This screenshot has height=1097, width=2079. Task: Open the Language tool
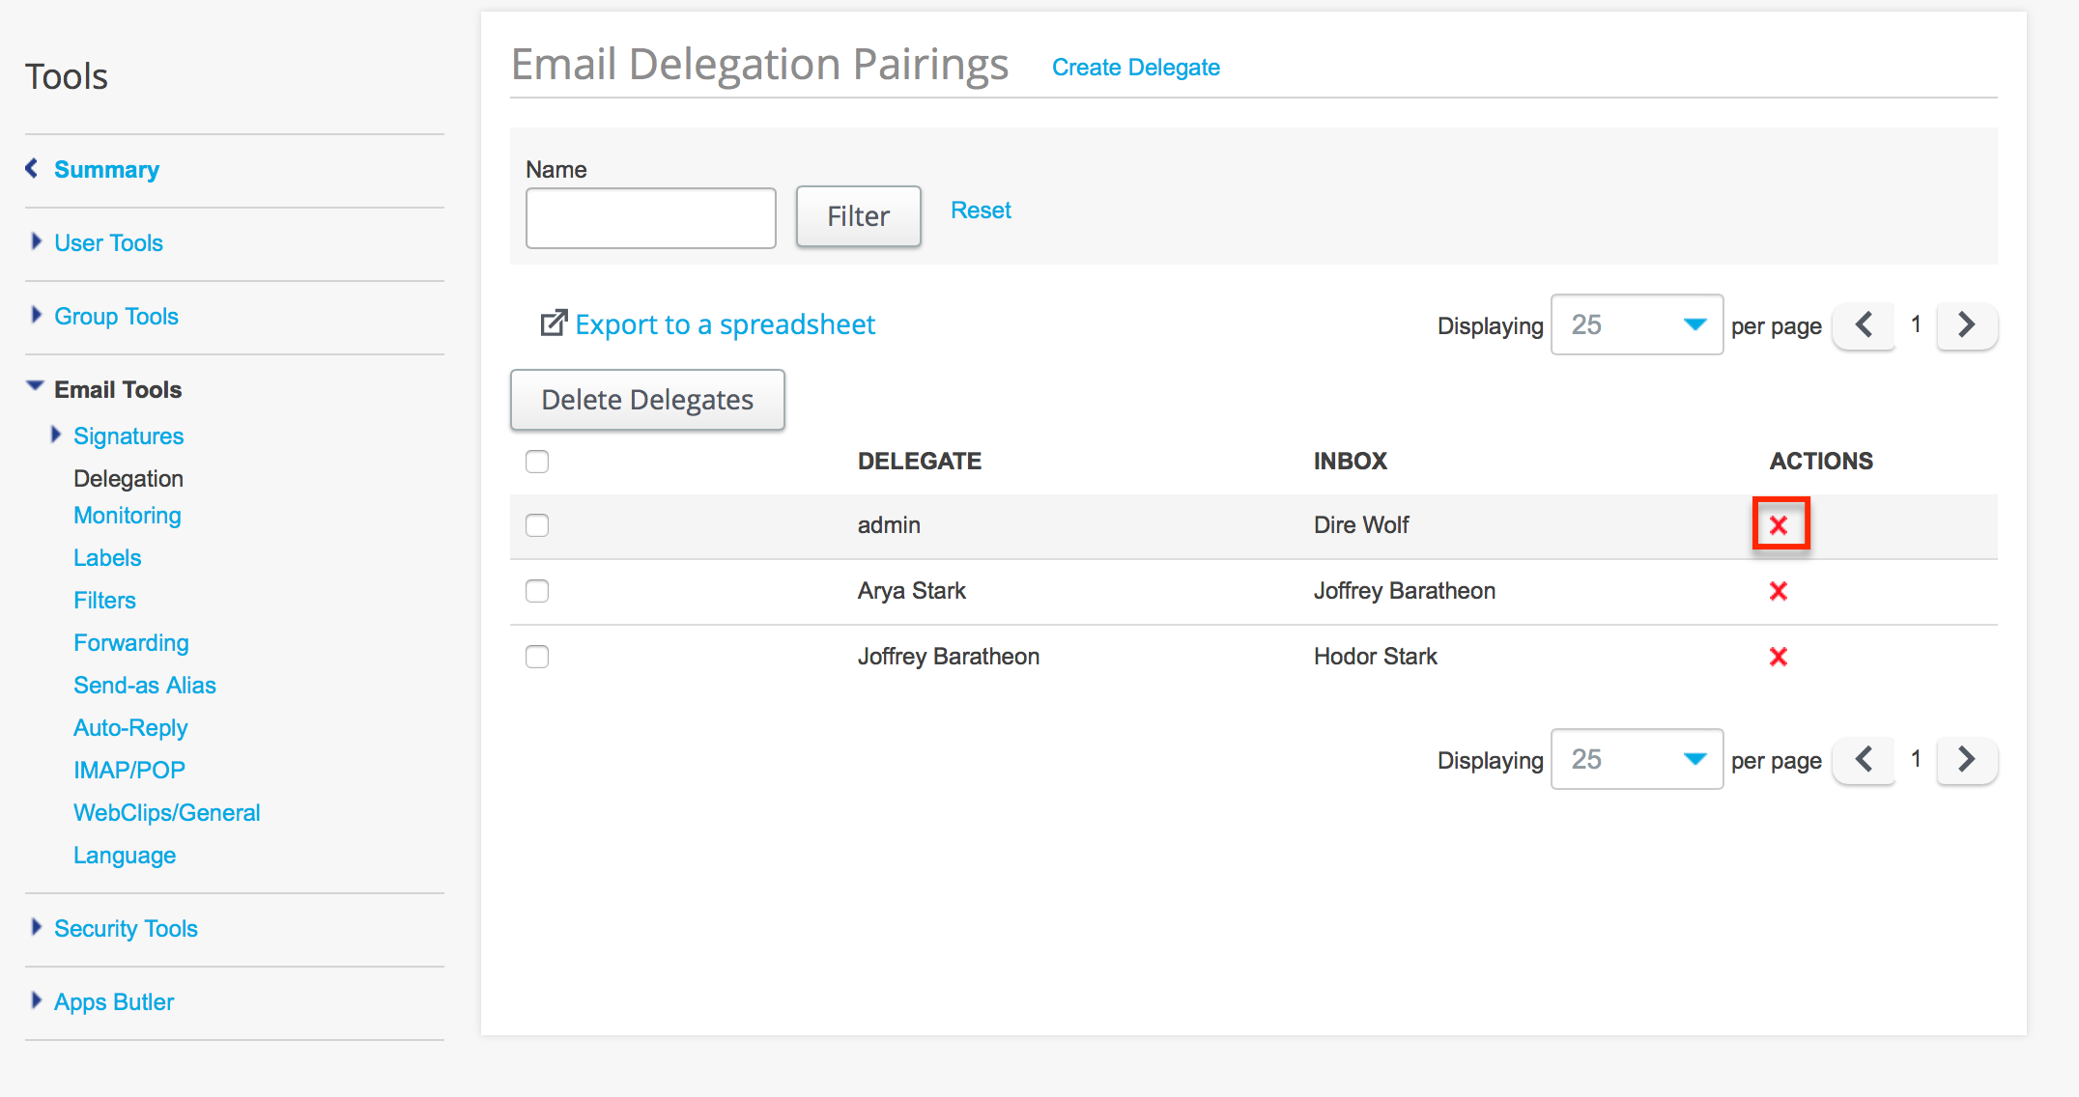[x=125, y=856]
